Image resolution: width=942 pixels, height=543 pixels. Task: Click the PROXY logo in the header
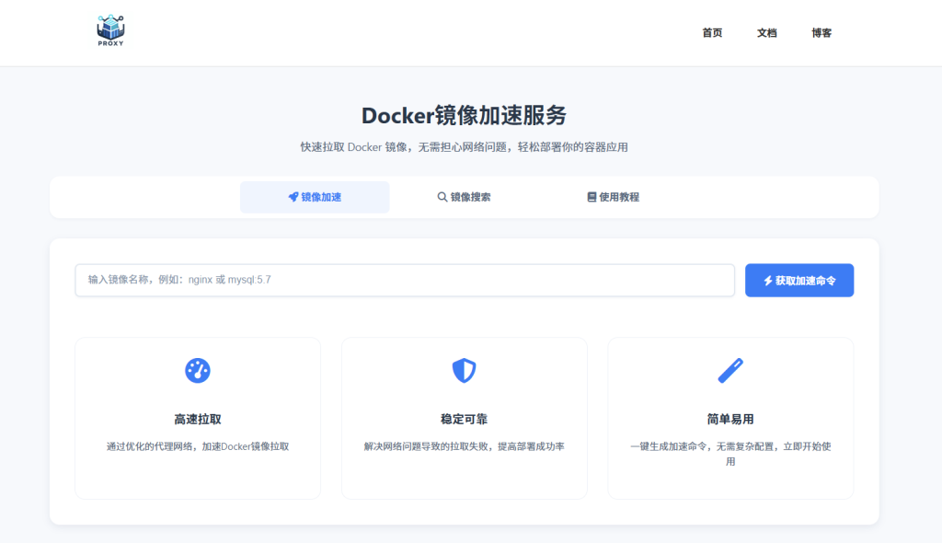[110, 30]
